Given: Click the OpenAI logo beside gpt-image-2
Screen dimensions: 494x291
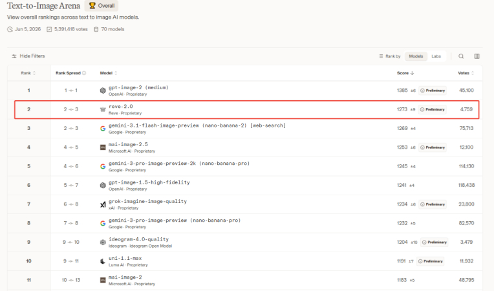Looking at the screenshot, I should click(x=103, y=91).
